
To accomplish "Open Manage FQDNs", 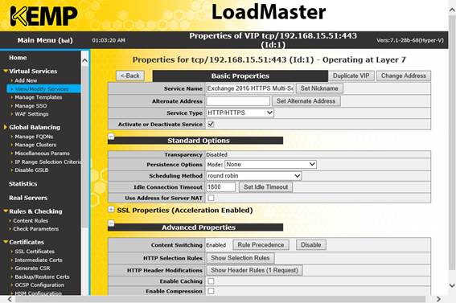I will click(34, 137).
